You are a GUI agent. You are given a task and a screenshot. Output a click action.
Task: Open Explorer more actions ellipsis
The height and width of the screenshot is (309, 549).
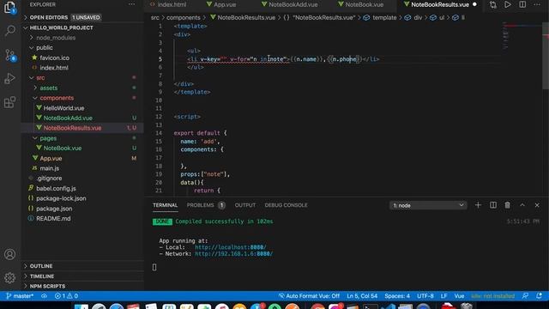pyautogui.click(x=131, y=4)
